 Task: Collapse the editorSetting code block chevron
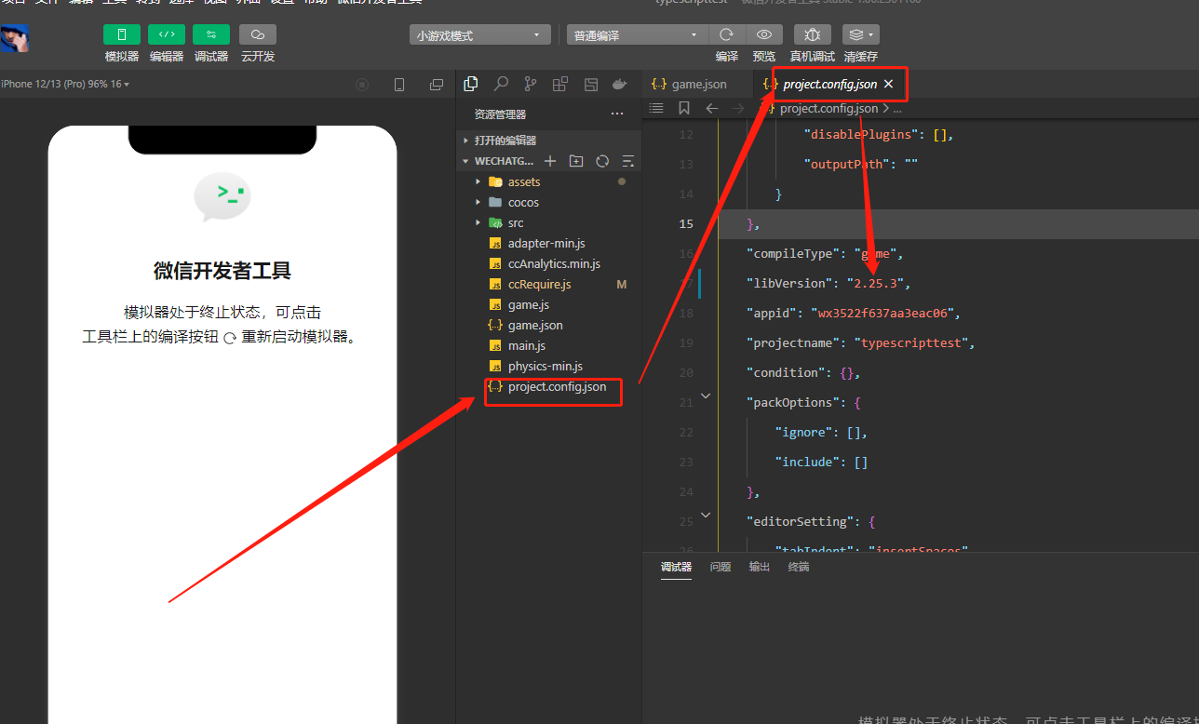706,515
